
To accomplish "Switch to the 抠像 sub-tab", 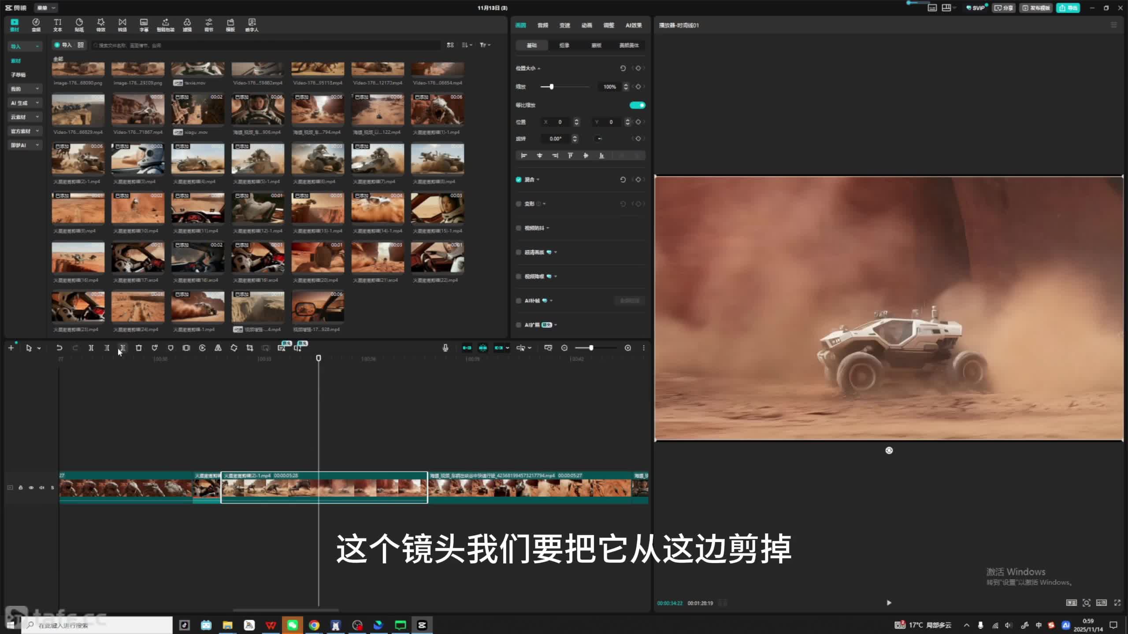I will tap(564, 45).
